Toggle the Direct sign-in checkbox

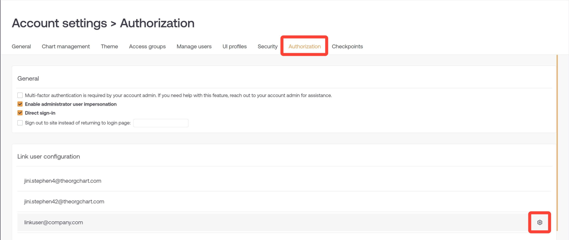pos(20,113)
